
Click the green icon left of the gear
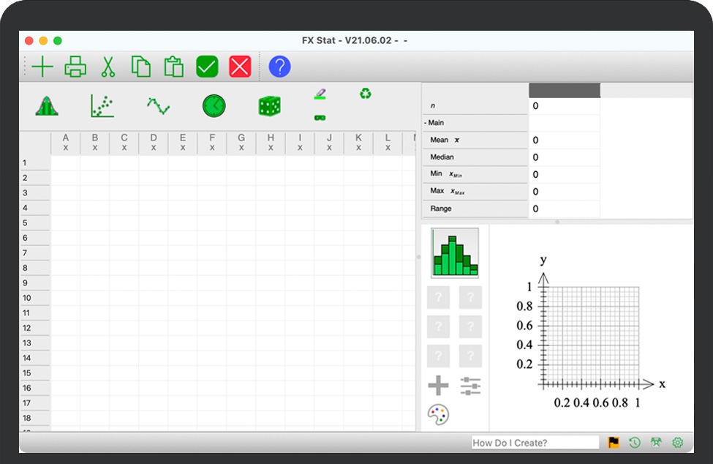pos(656,442)
